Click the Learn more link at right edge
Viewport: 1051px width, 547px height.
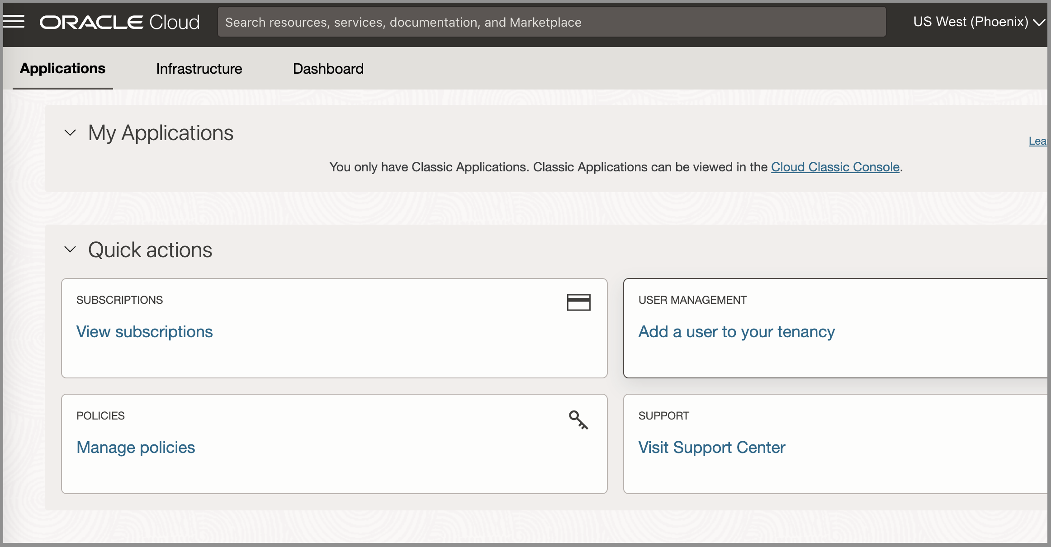click(x=1037, y=141)
